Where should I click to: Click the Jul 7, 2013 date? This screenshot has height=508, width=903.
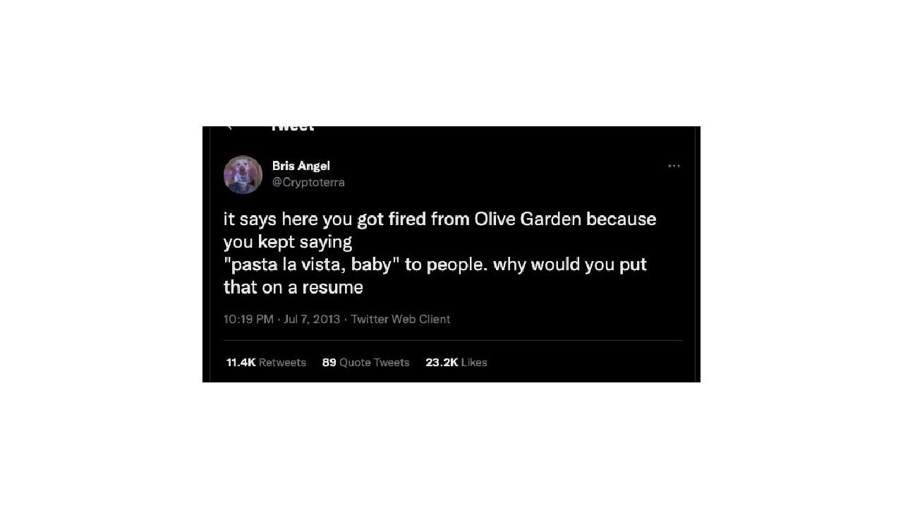click(x=312, y=319)
